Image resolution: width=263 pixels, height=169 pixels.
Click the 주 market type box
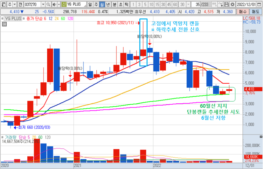10,4
